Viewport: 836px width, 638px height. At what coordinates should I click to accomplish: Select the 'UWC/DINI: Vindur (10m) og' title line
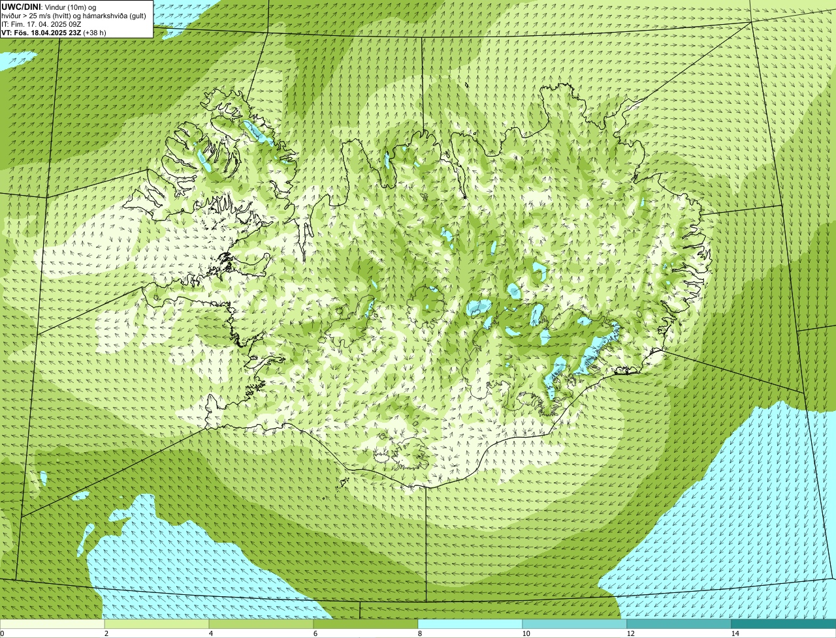[x=49, y=7]
